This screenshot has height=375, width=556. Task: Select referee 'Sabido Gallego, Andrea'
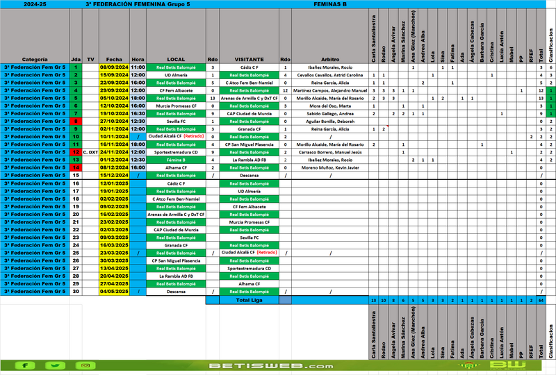(330, 113)
